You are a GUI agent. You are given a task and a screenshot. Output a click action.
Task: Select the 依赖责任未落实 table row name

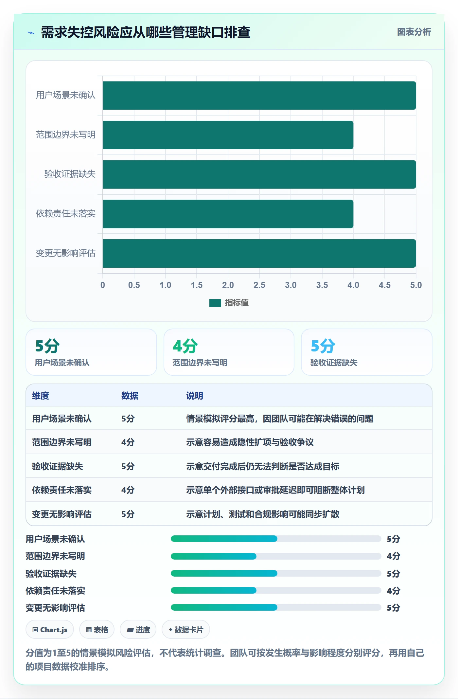tap(62, 490)
